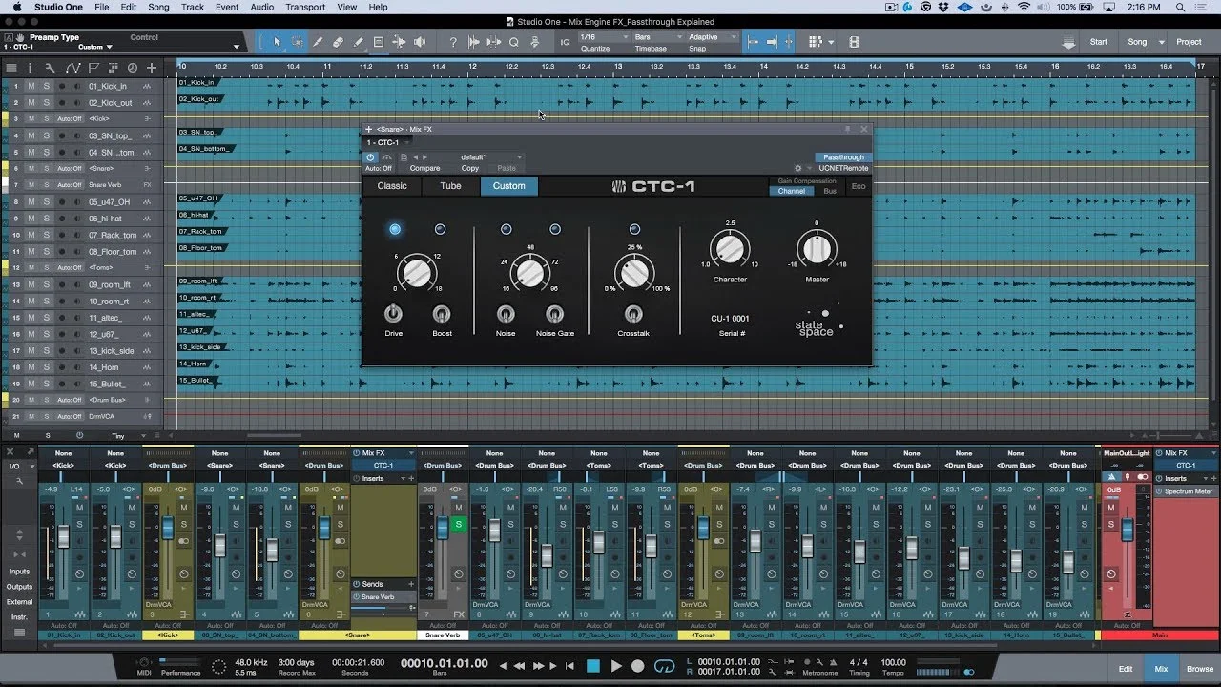Open the Audio menu
The width and height of the screenshot is (1221, 687).
click(262, 7)
